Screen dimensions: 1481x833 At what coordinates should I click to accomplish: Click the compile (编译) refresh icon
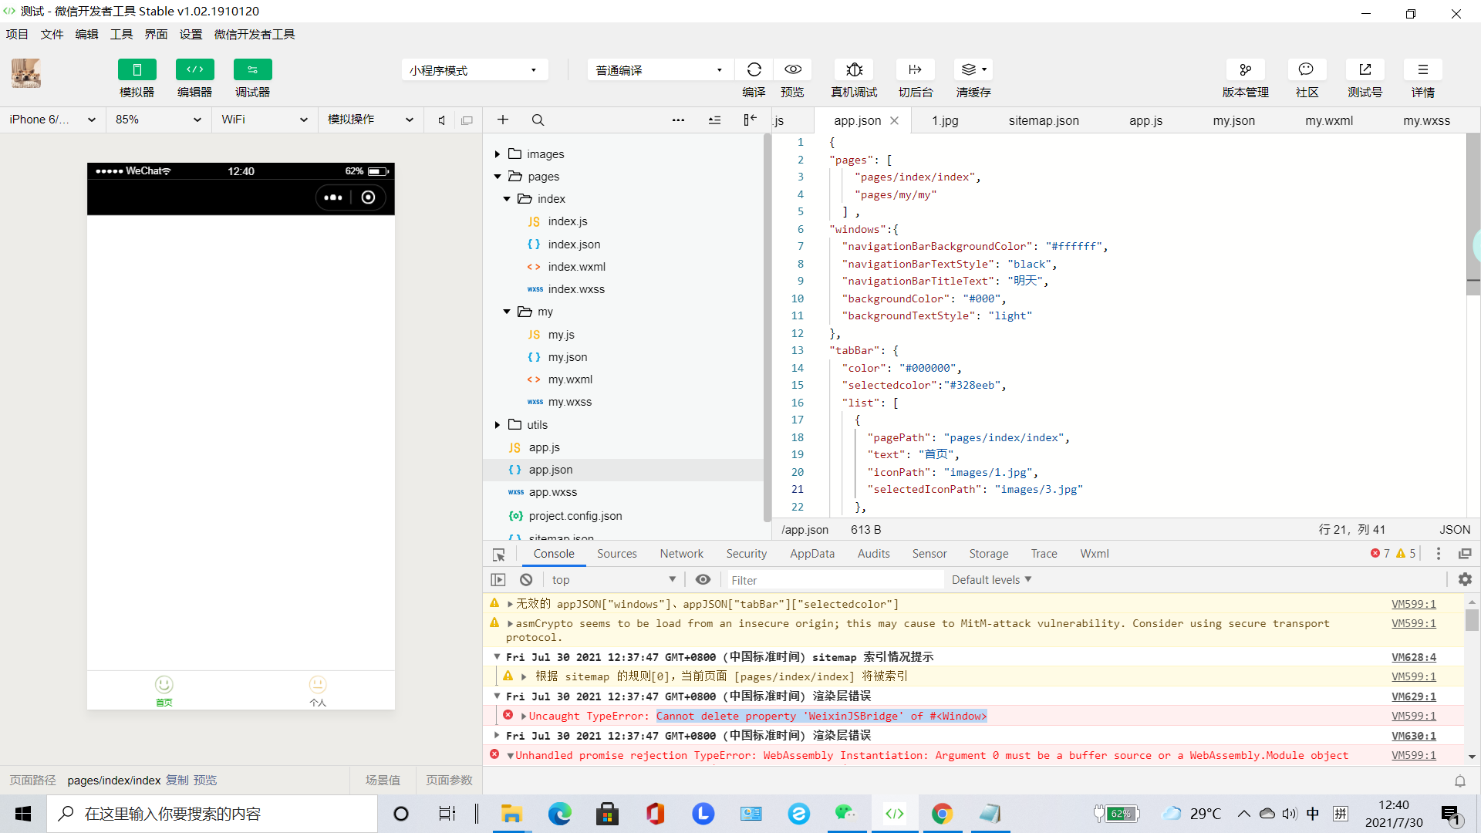[754, 69]
